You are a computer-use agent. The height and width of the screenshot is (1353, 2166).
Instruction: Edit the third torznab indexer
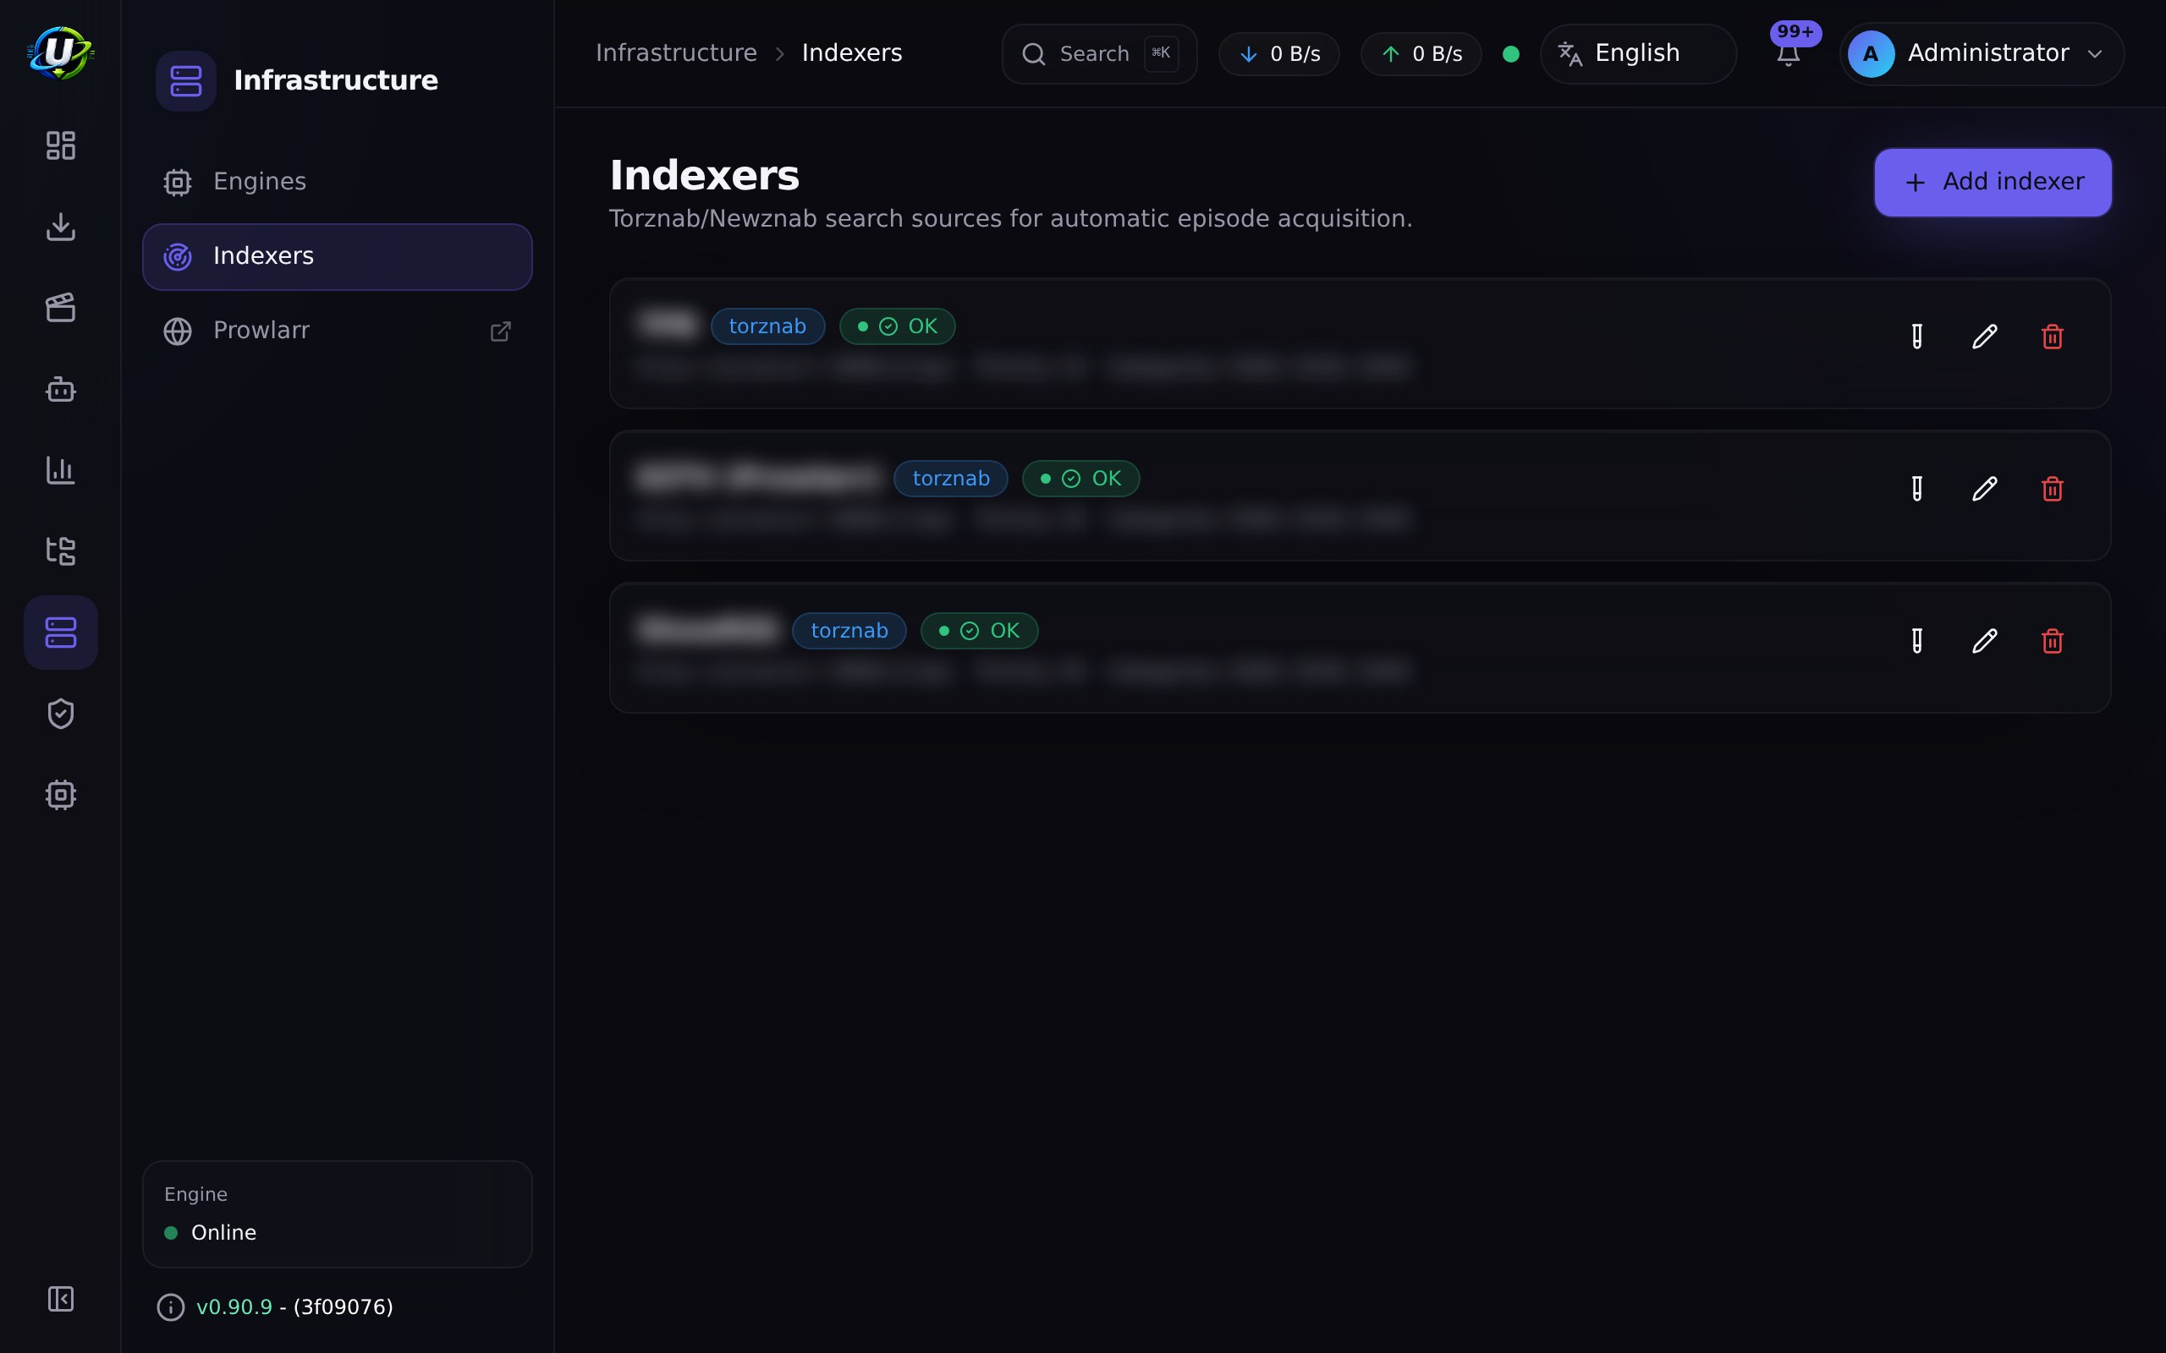click(1984, 641)
